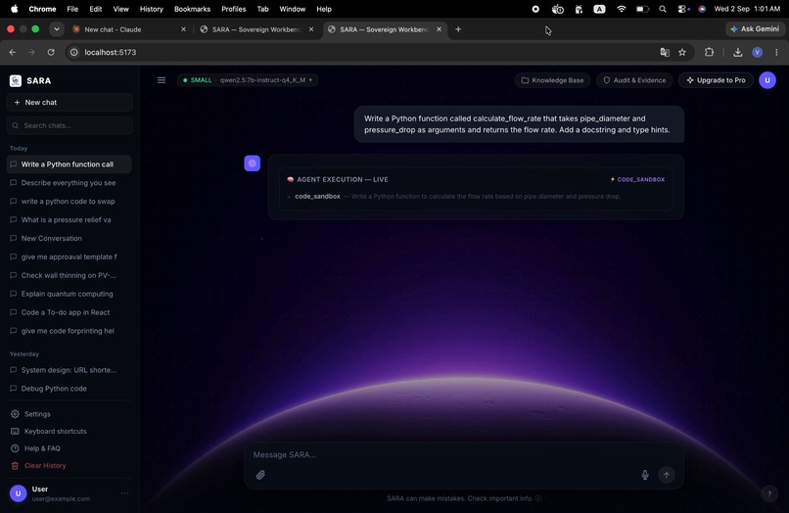Click the User profile avatar in sidebar
Image resolution: width=789 pixels, height=513 pixels.
19,493
